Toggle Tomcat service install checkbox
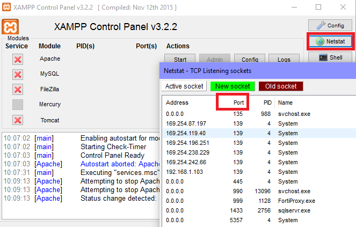Image resolution: width=356 pixels, height=227 pixels. pyautogui.click(x=18, y=120)
